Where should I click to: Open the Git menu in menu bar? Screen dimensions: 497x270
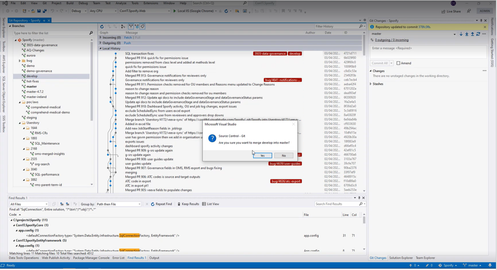pos(44,3)
